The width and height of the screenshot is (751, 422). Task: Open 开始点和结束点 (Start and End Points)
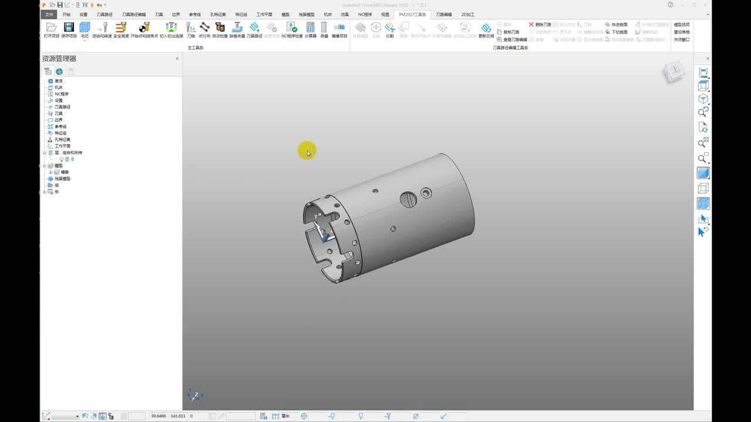pyautogui.click(x=144, y=30)
